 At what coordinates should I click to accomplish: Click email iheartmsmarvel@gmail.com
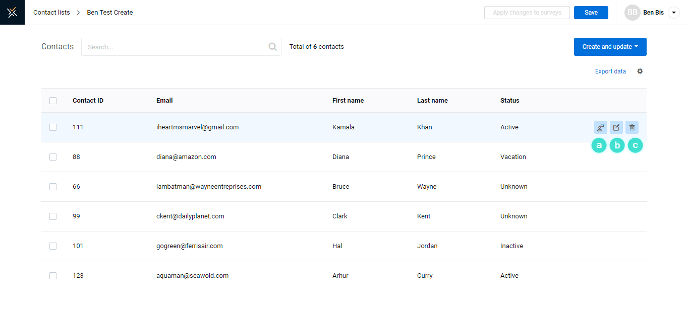(198, 127)
